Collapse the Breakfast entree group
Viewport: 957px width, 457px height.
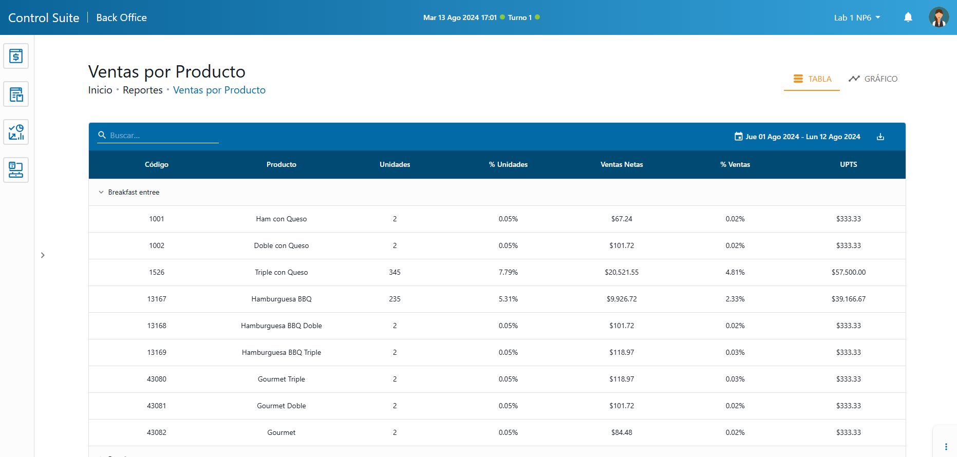101,193
